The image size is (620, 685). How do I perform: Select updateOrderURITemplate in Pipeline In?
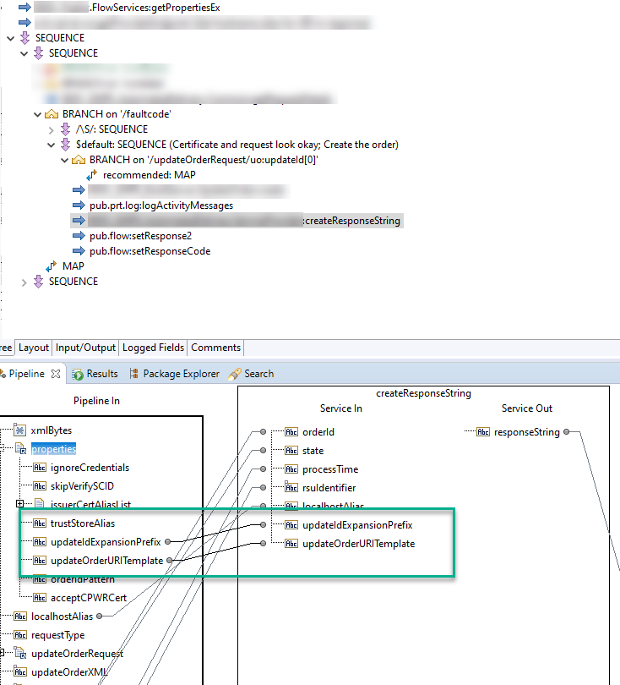click(x=106, y=561)
